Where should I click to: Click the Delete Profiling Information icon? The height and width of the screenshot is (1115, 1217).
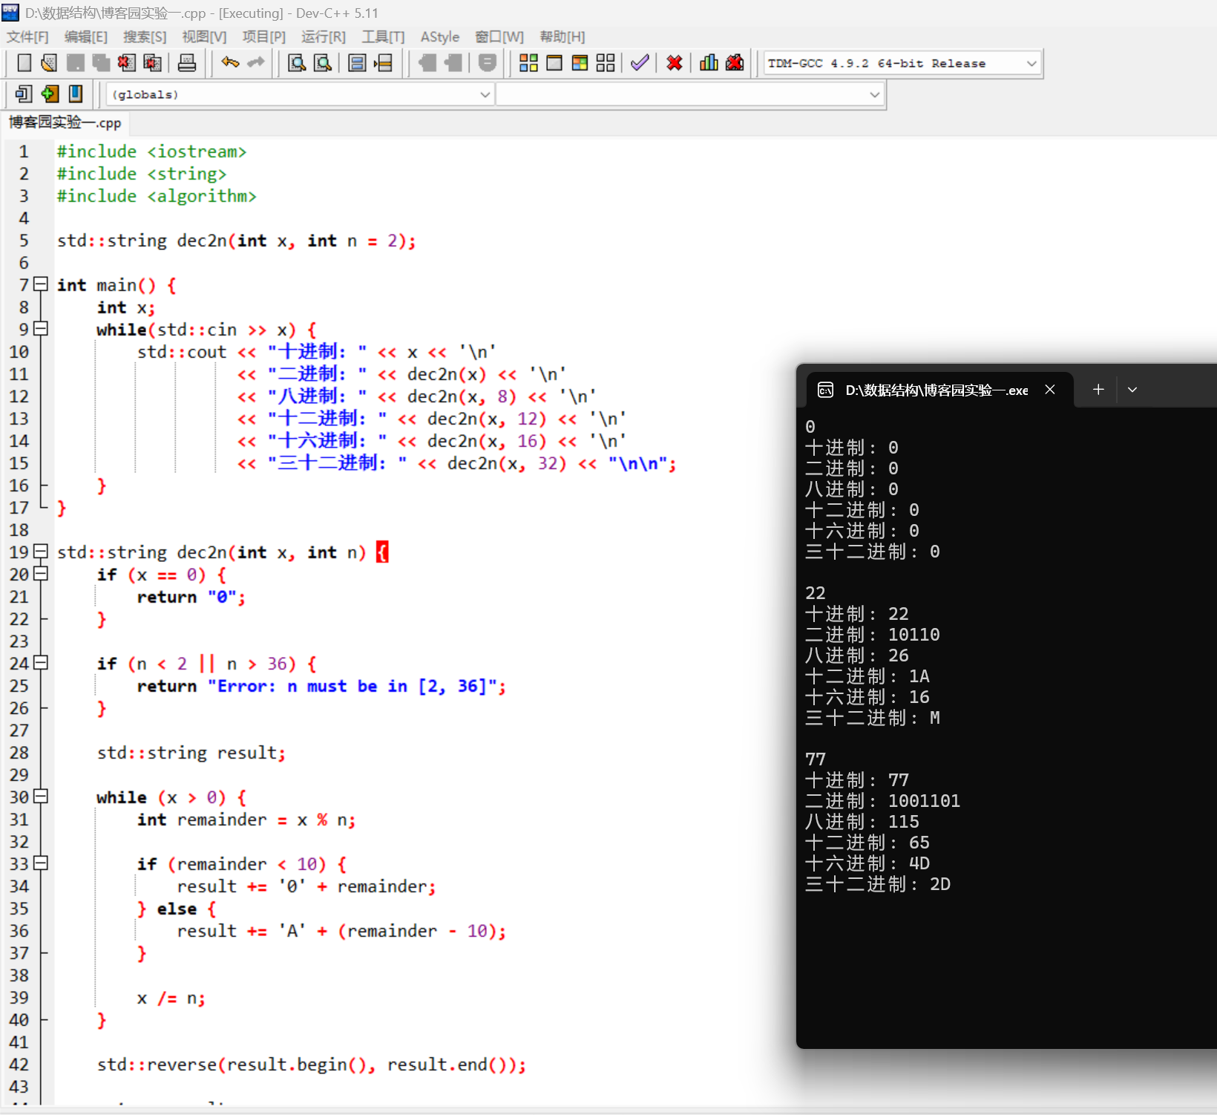[x=735, y=63]
